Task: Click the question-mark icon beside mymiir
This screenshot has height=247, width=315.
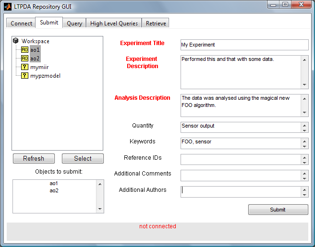Action: click(x=24, y=67)
